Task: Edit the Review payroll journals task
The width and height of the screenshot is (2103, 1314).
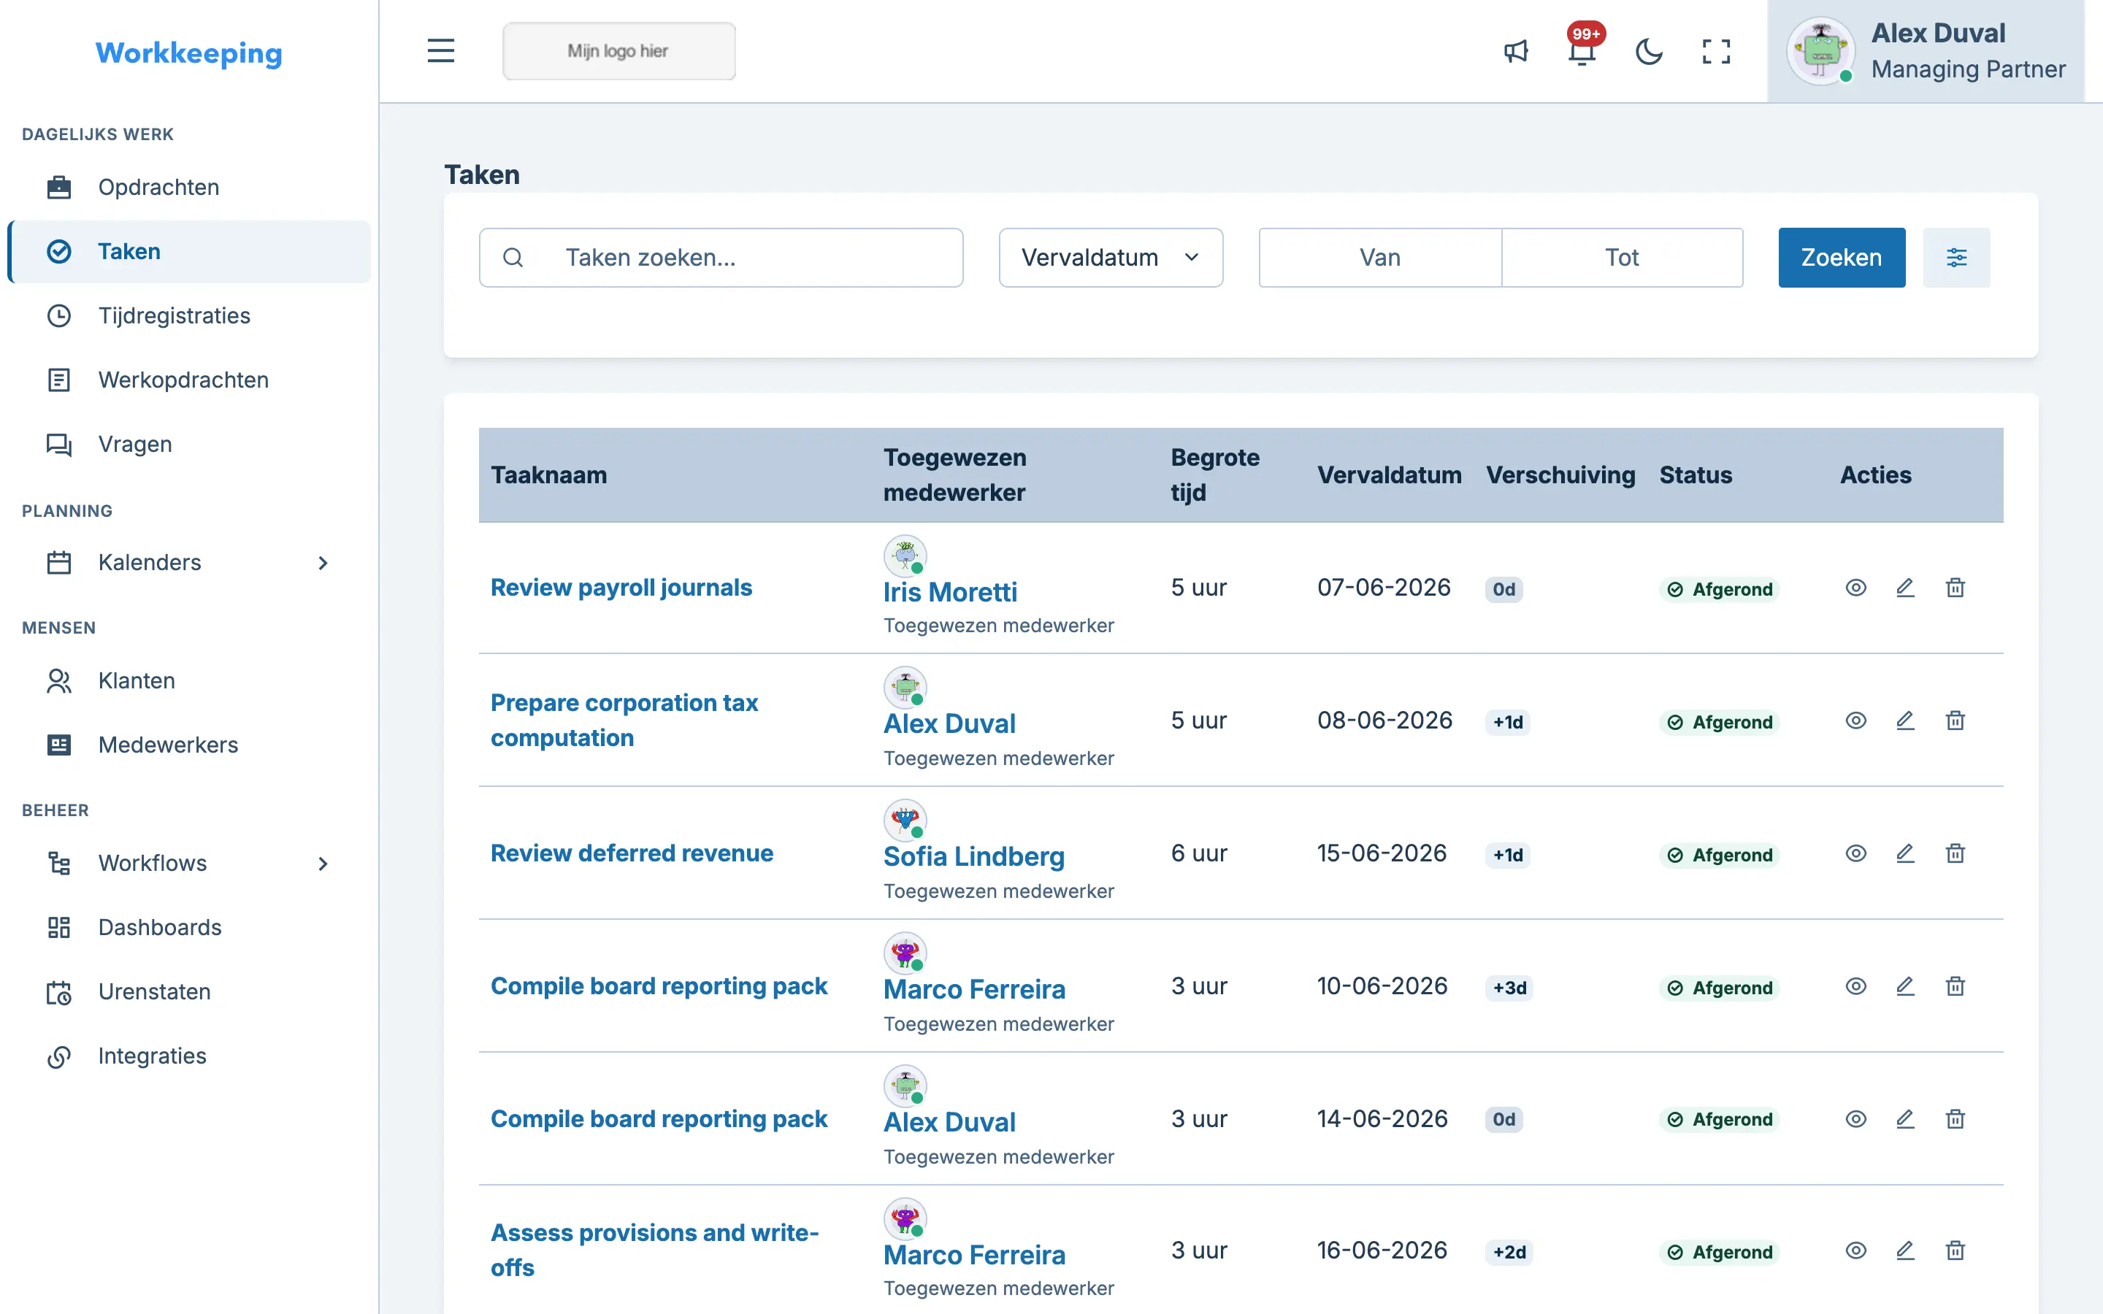Action: click(1905, 588)
